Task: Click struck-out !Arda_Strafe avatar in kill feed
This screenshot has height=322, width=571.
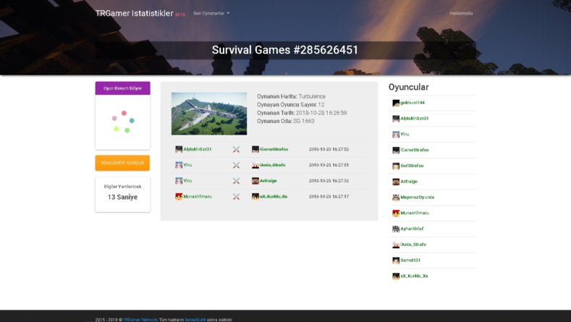Action: pyautogui.click(x=255, y=165)
